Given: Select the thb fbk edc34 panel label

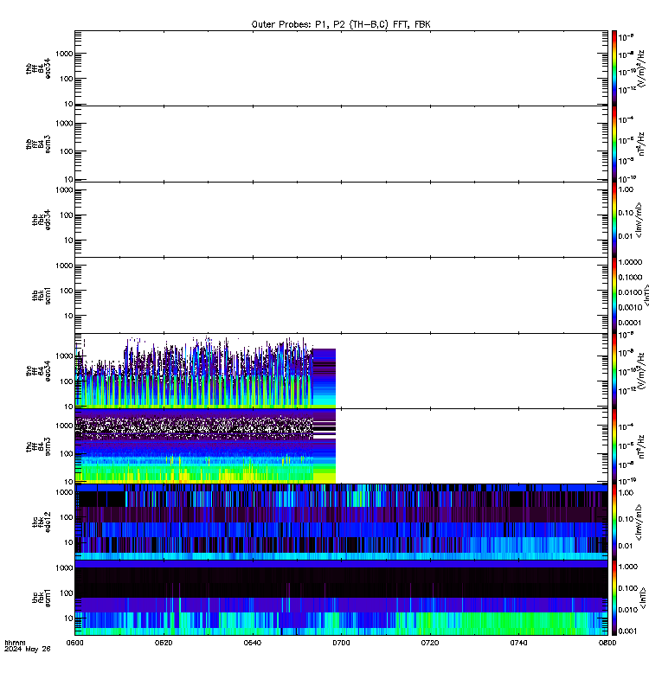Looking at the screenshot, I should tap(42, 220).
